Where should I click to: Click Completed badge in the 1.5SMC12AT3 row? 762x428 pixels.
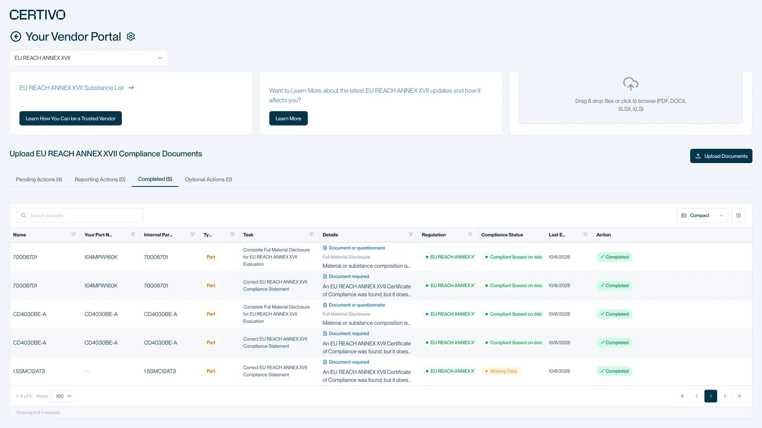(x=614, y=371)
